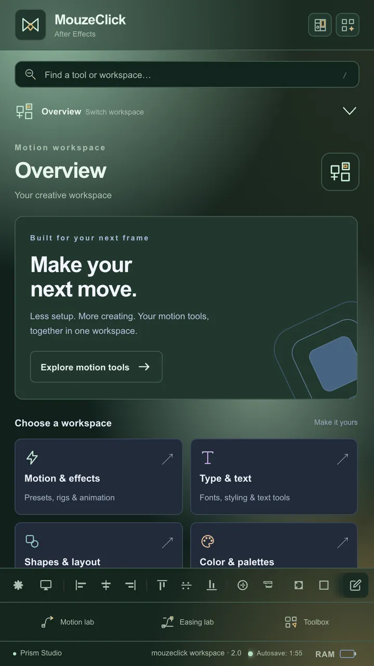Select the align top tool
This screenshot has height=666, width=374.
click(x=162, y=585)
